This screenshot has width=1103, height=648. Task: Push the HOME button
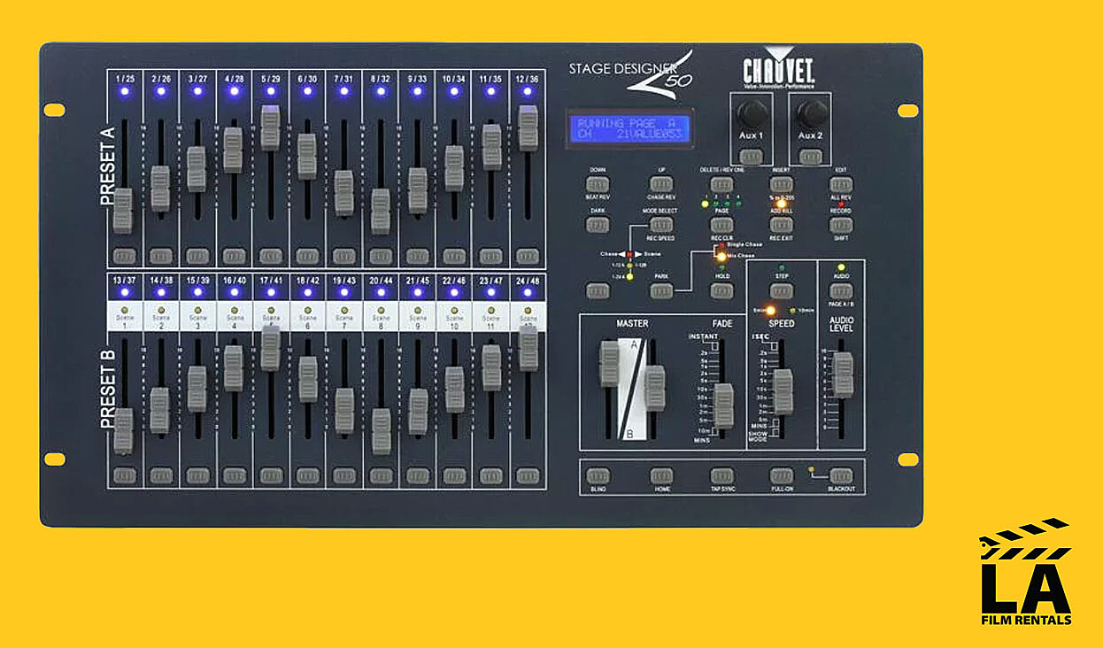661,475
